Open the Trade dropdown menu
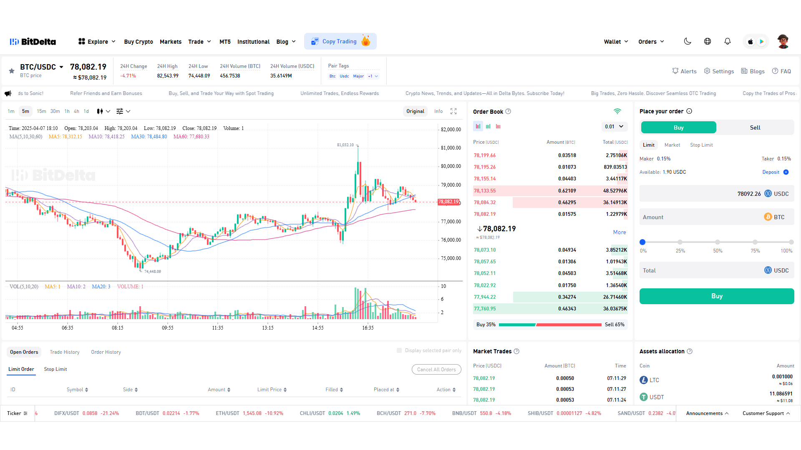 click(199, 42)
